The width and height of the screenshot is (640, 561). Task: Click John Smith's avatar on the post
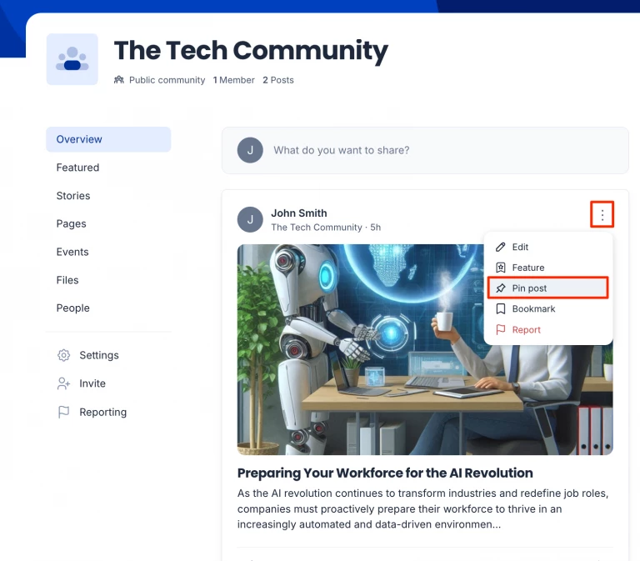pos(250,219)
